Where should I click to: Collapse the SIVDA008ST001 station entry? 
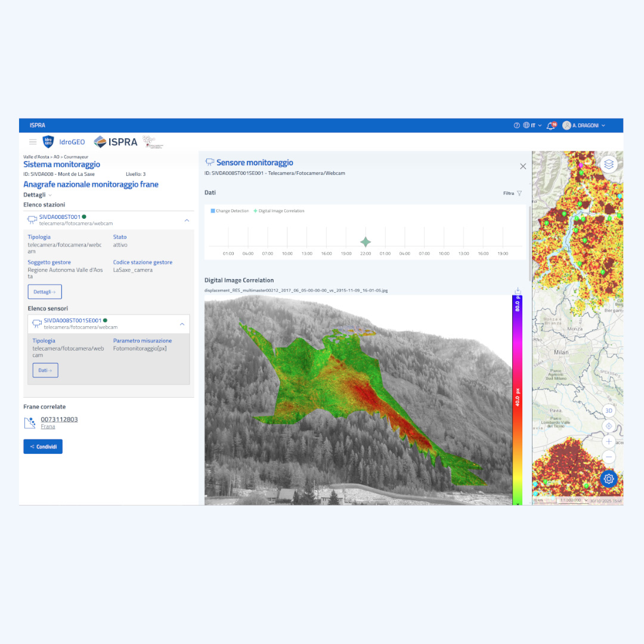point(187,220)
